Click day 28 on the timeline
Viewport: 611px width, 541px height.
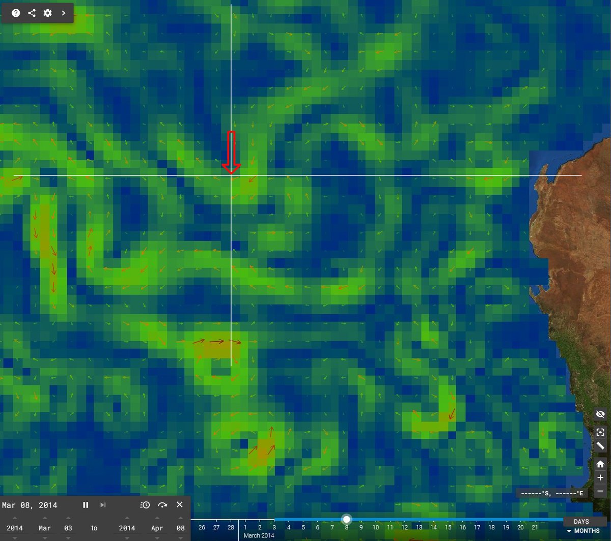coord(231,527)
